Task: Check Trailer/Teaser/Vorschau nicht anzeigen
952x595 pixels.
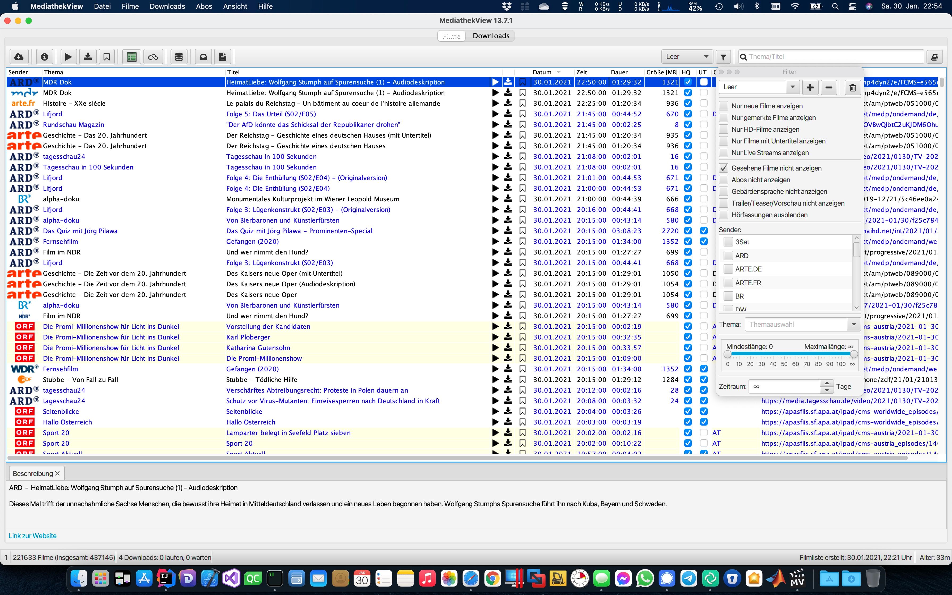Action: point(724,203)
